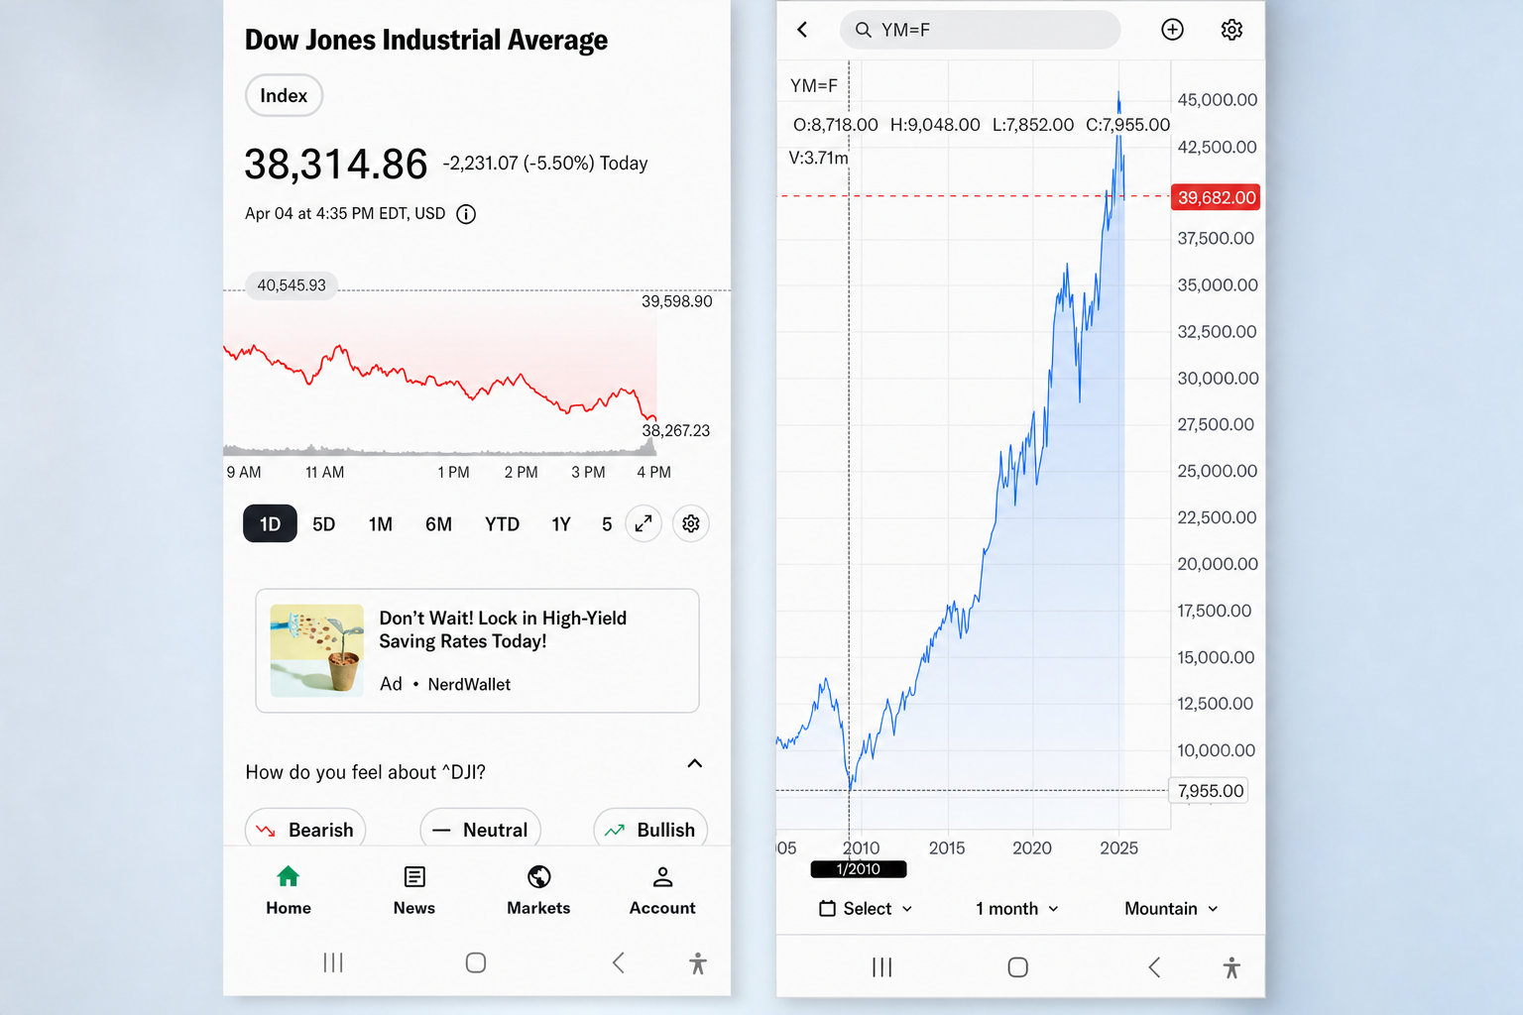Click the 40,545.93 previous close label
1523x1015 pixels.
coord(292,285)
